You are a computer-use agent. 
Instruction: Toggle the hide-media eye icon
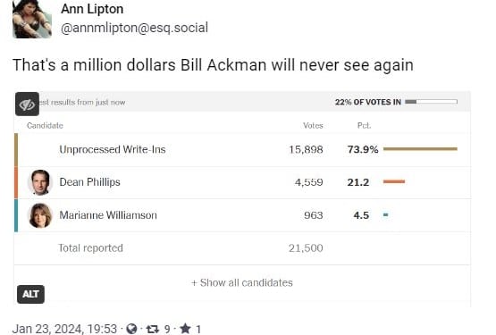pos(27,105)
